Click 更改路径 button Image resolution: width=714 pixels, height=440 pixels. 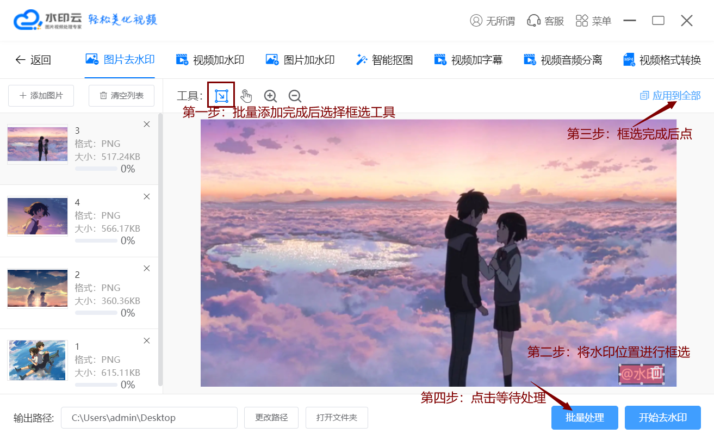[x=271, y=418]
